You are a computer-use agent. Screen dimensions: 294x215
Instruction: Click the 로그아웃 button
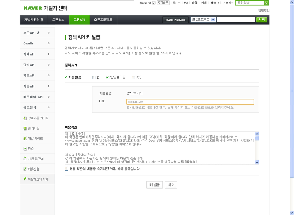point(163,3)
